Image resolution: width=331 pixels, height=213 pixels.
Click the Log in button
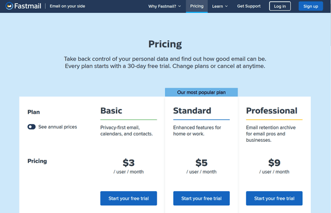pyautogui.click(x=280, y=6)
